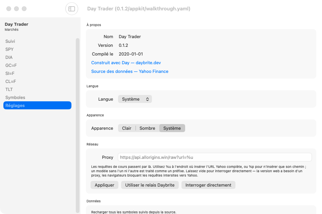Open the Construit avec Day daybrite.dev link

[x=126, y=63]
